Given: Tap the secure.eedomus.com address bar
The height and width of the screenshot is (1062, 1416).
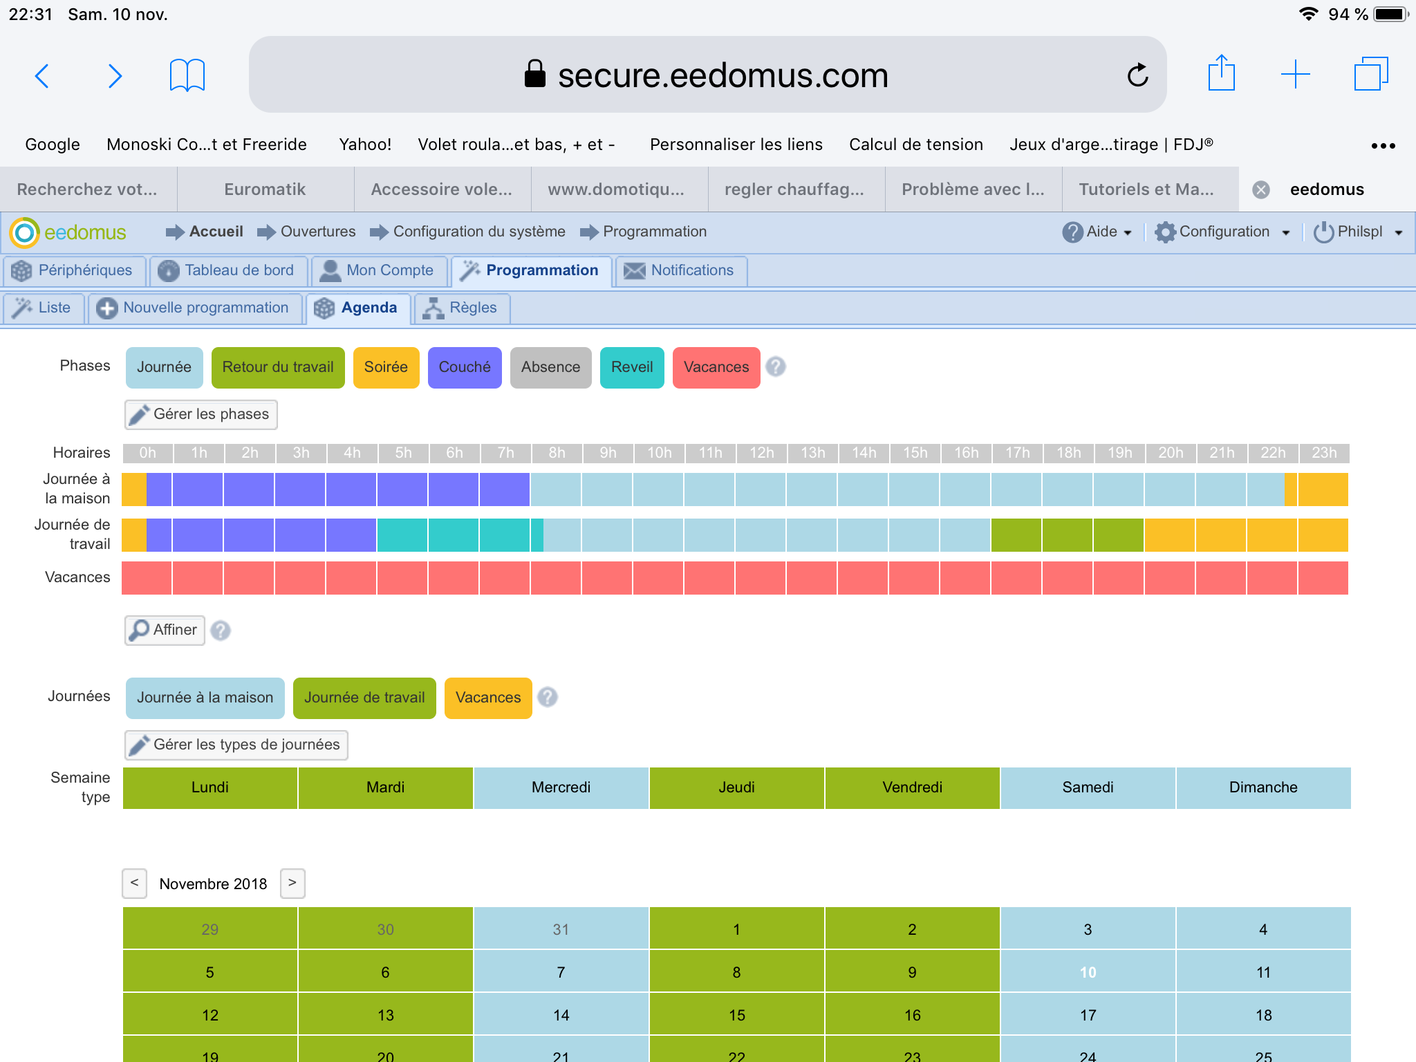Looking at the screenshot, I should click(x=707, y=75).
